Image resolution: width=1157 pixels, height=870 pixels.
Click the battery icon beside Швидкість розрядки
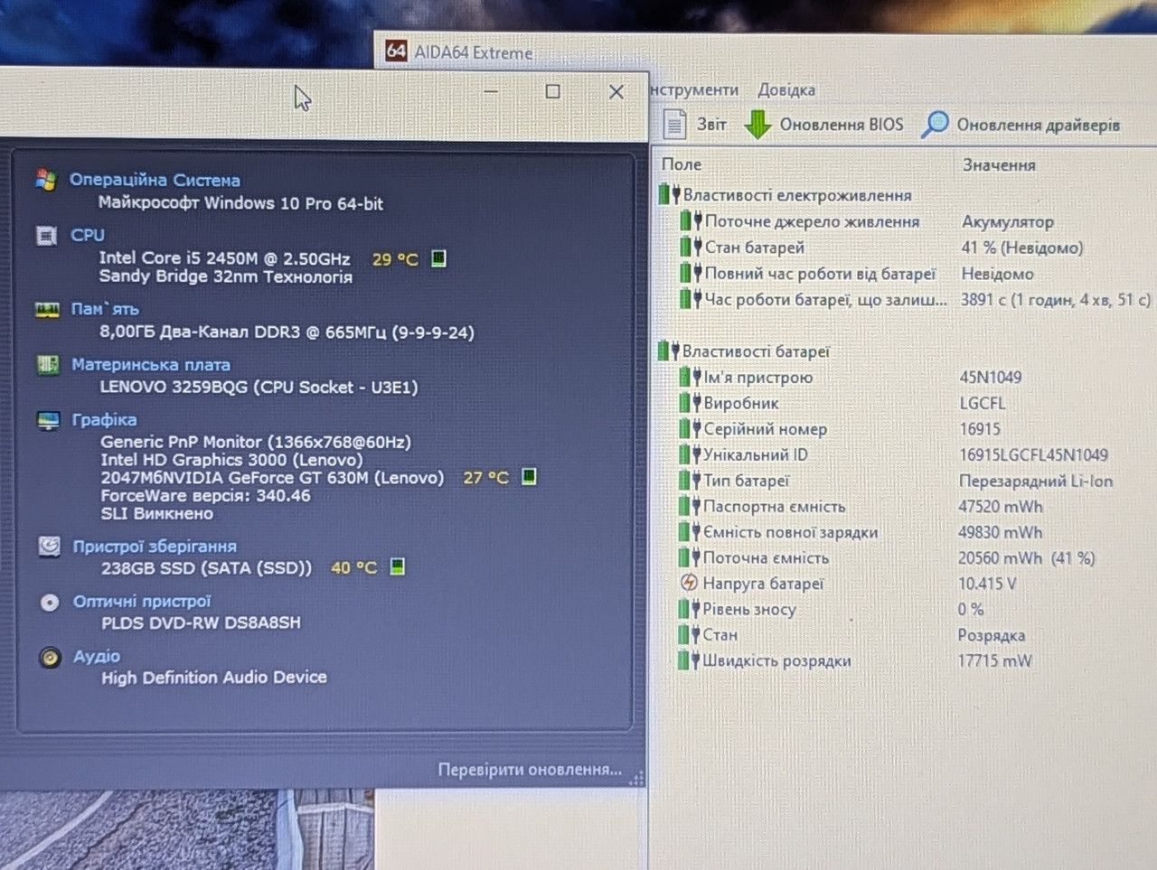690,660
